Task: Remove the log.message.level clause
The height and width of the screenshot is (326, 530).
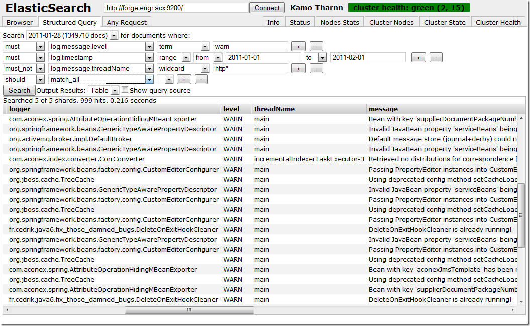Action: (x=316, y=47)
